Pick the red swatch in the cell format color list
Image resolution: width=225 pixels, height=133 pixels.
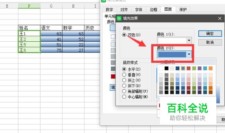pos(113,76)
